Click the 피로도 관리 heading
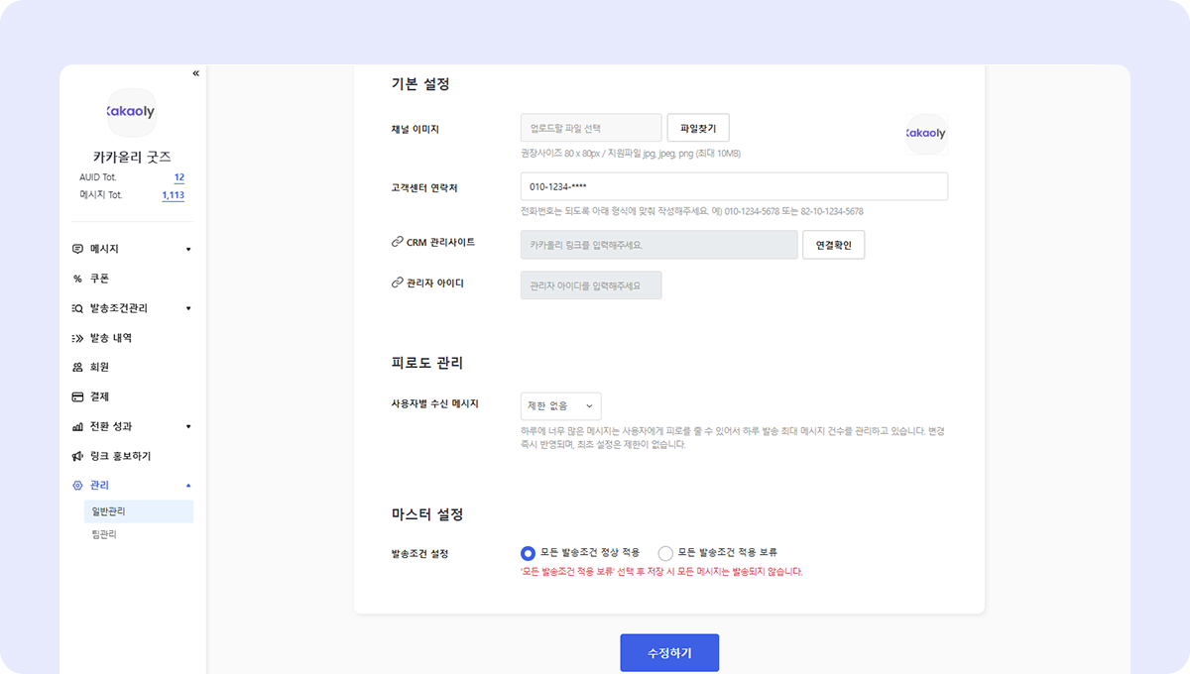 click(427, 364)
